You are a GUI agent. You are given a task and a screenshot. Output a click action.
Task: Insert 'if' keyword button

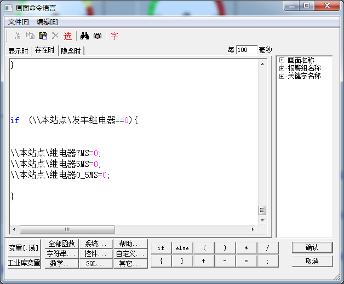coord(161,248)
